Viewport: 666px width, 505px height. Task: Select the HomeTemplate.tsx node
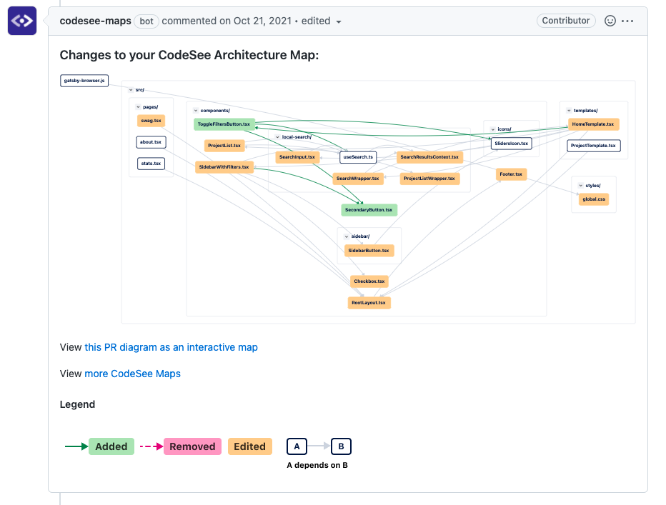click(x=593, y=124)
